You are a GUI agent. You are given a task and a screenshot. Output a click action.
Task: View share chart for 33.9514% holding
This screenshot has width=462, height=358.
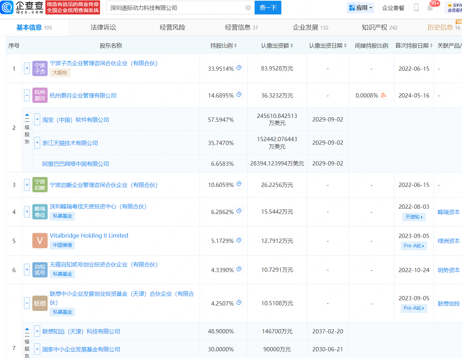[x=239, y=68]
